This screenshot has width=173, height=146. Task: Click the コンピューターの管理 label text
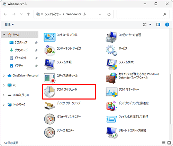click(x=130, y=35)
